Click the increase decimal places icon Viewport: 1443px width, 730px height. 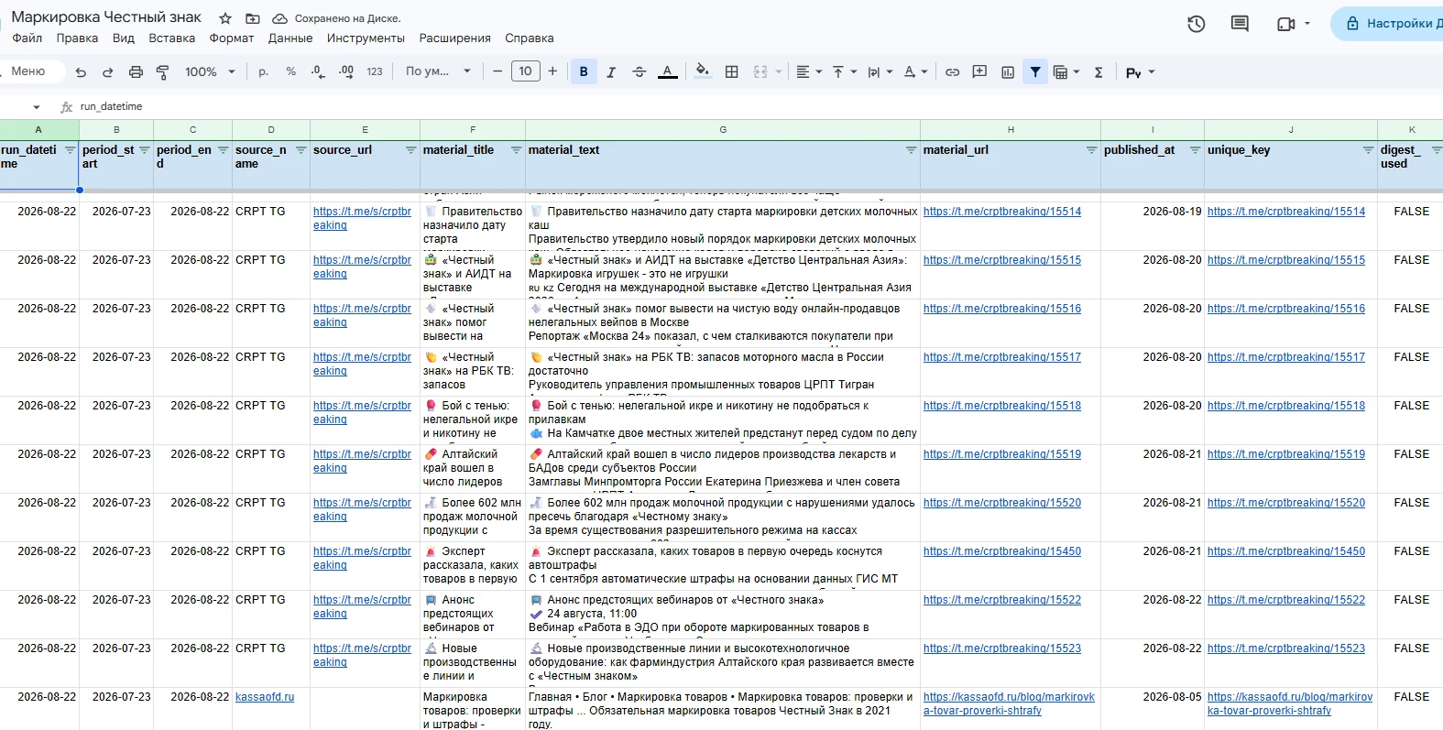[x=346, y=71]
